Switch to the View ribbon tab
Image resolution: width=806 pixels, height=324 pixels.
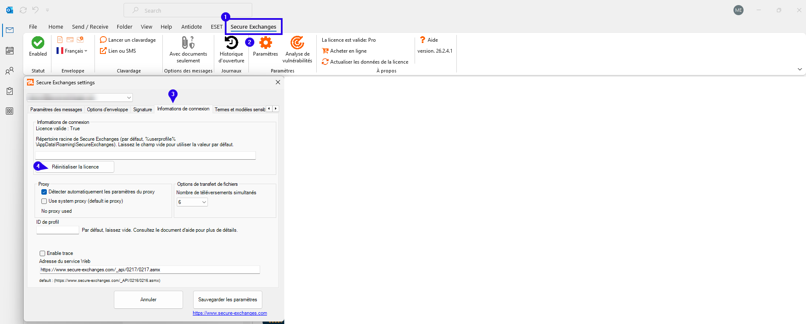click(146, 27)
